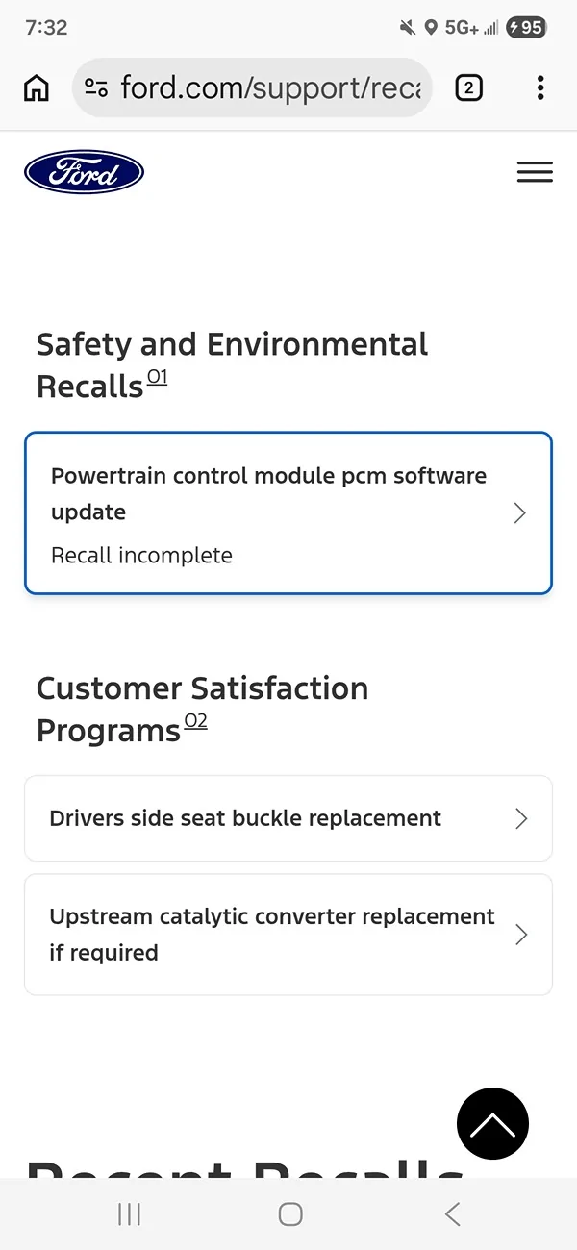
Task: Tap the scroll-to-top arrow button
Action: pos(492,1123)
